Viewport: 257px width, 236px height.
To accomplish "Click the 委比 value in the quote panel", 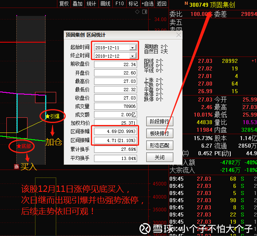I will pos(201,14).
